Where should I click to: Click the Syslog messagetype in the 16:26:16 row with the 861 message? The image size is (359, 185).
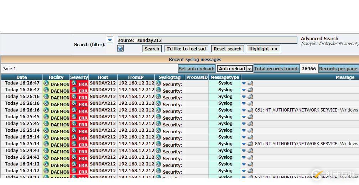pyautogui.click(x=225, y=110)
